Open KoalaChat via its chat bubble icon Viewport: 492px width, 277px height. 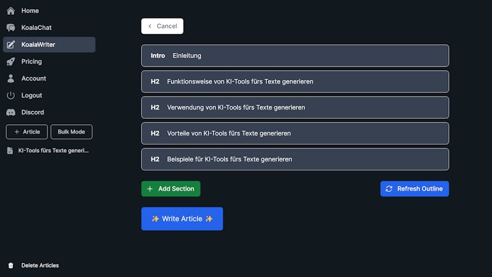(x=10, y=28)
